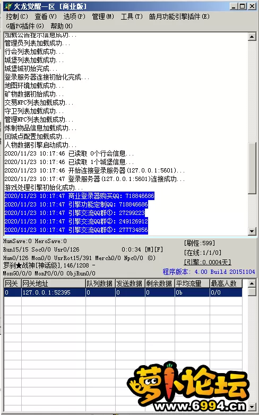The height and width of the screenshot is (415, 259).
Task: Click the 登录服务器(127.0.0.1:5601)连接成功 log line
Action: pyautogui.click(x=94, y=179)
